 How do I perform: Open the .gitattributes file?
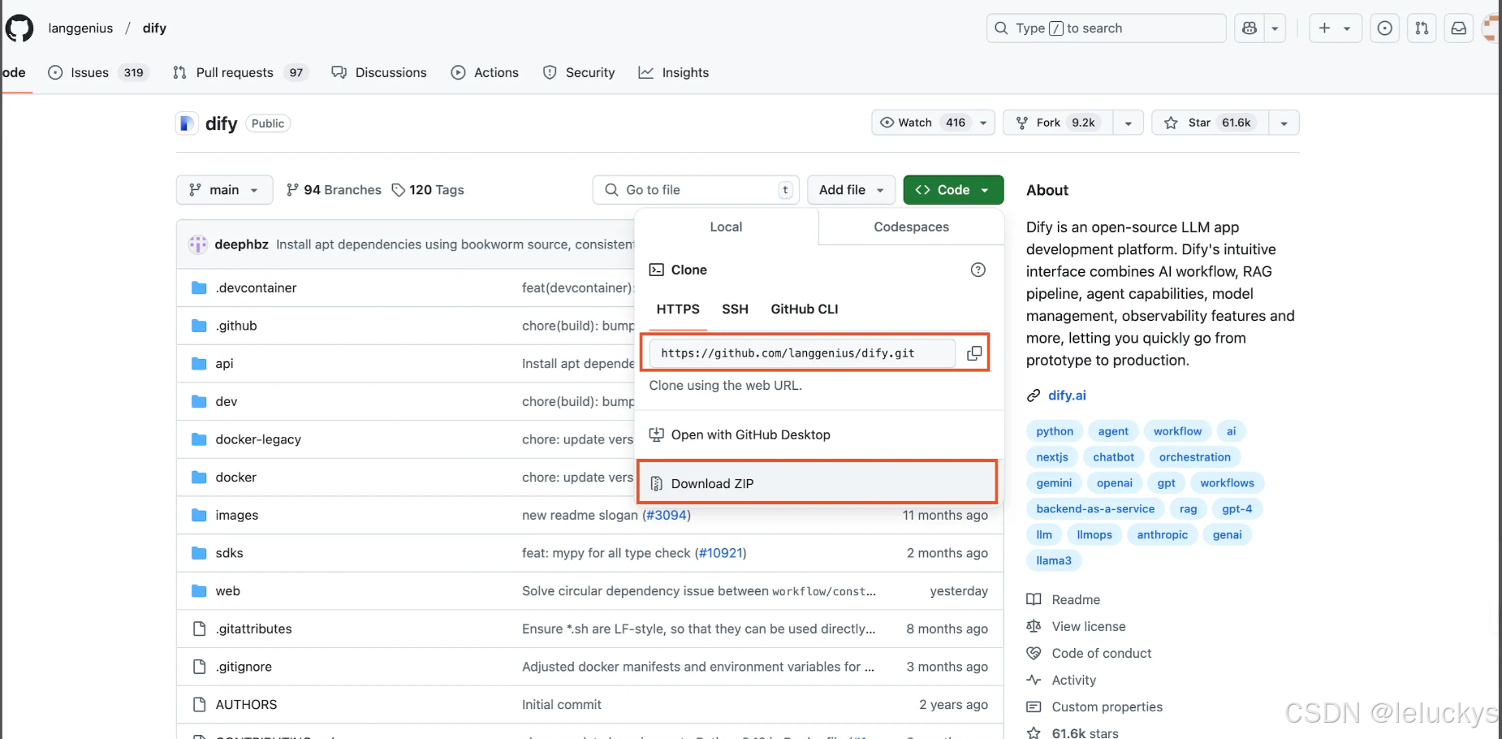[253, 629]
